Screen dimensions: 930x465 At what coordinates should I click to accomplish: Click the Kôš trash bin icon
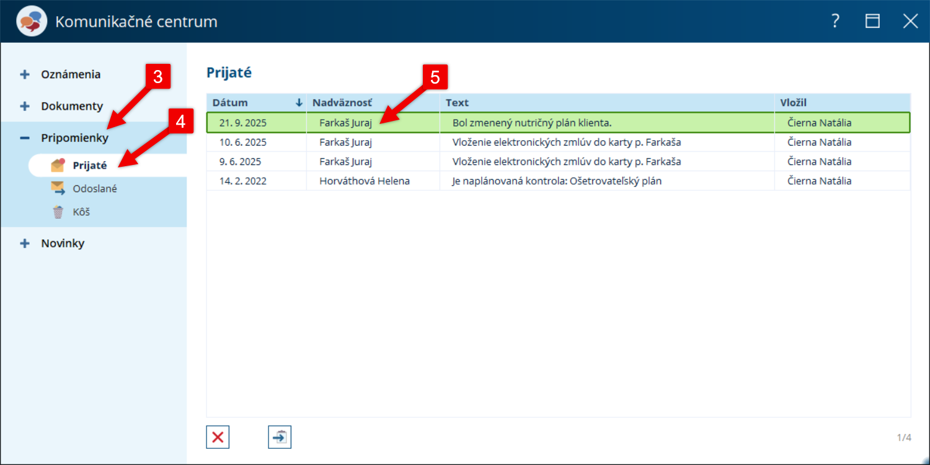point(58,212)
